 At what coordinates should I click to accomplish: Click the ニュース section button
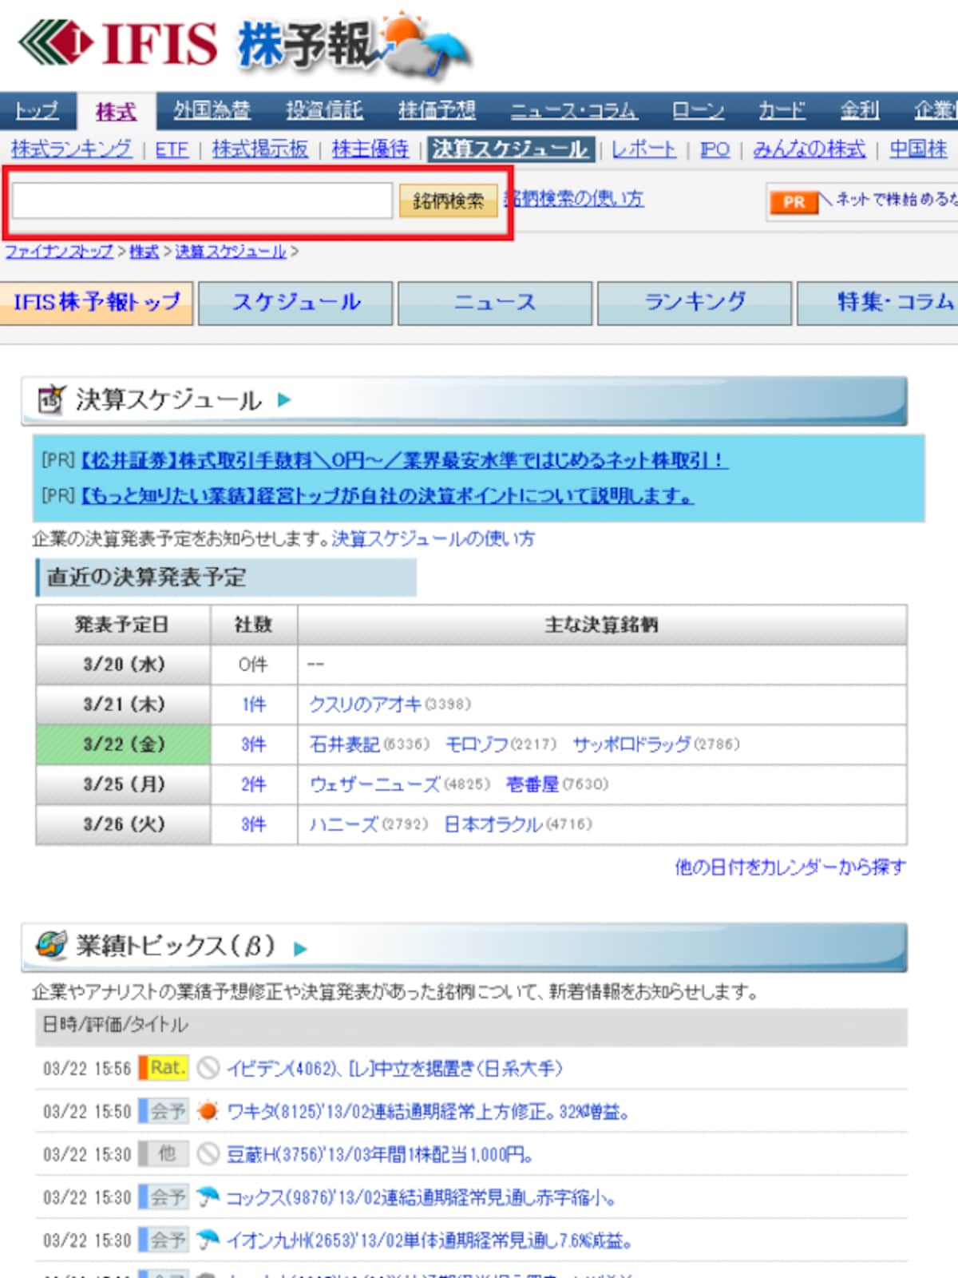tap(495, 303)
